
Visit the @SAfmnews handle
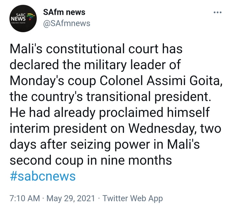[x=66, y=23]
